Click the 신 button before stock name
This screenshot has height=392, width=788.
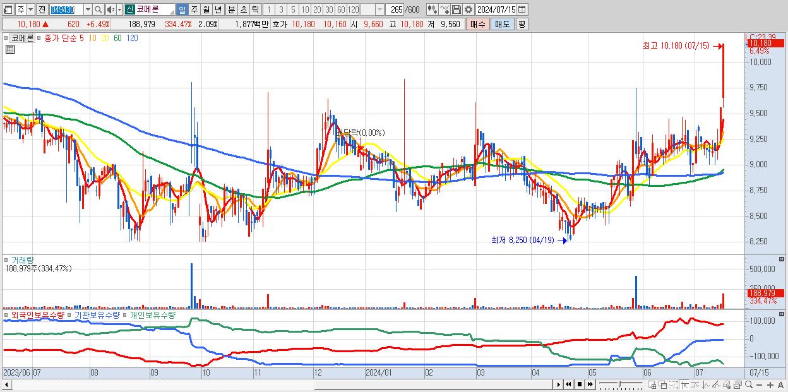pyautogui.click(x=129, y=9)
